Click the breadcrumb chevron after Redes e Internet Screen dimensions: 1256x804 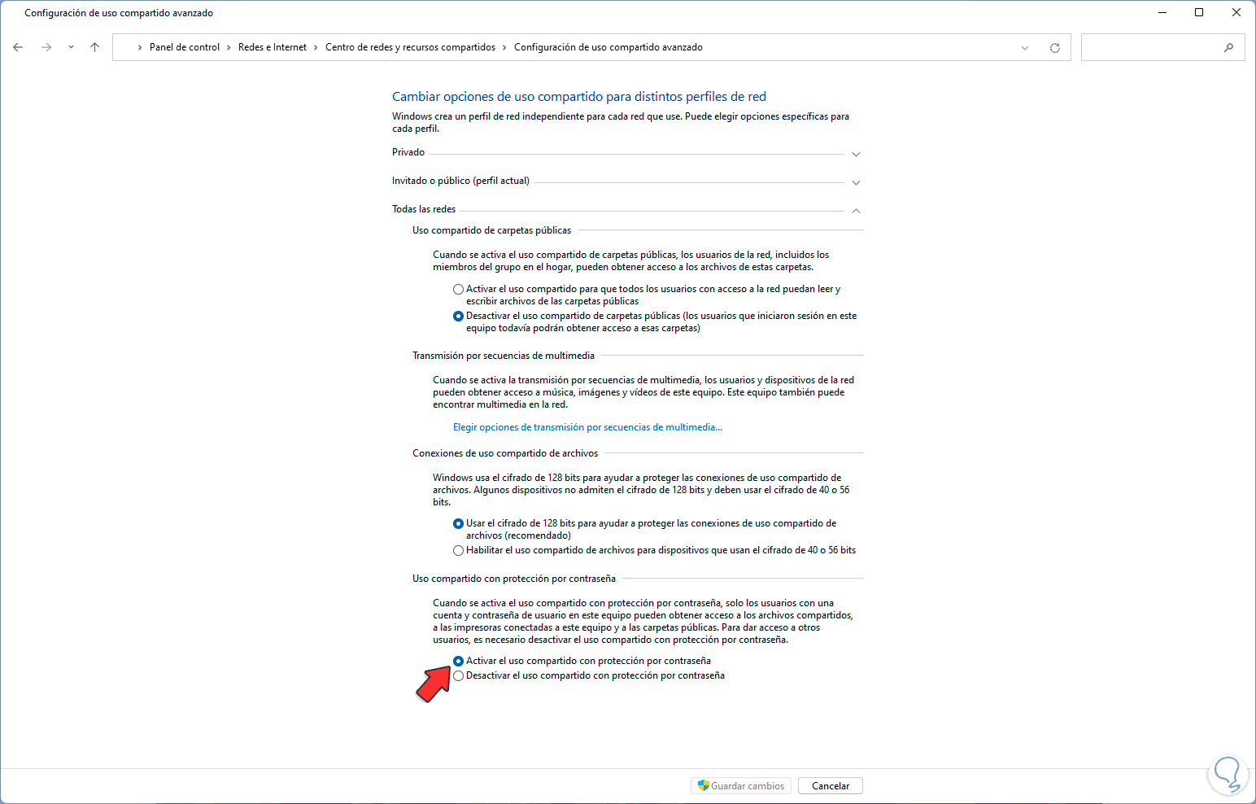(316, 47)
